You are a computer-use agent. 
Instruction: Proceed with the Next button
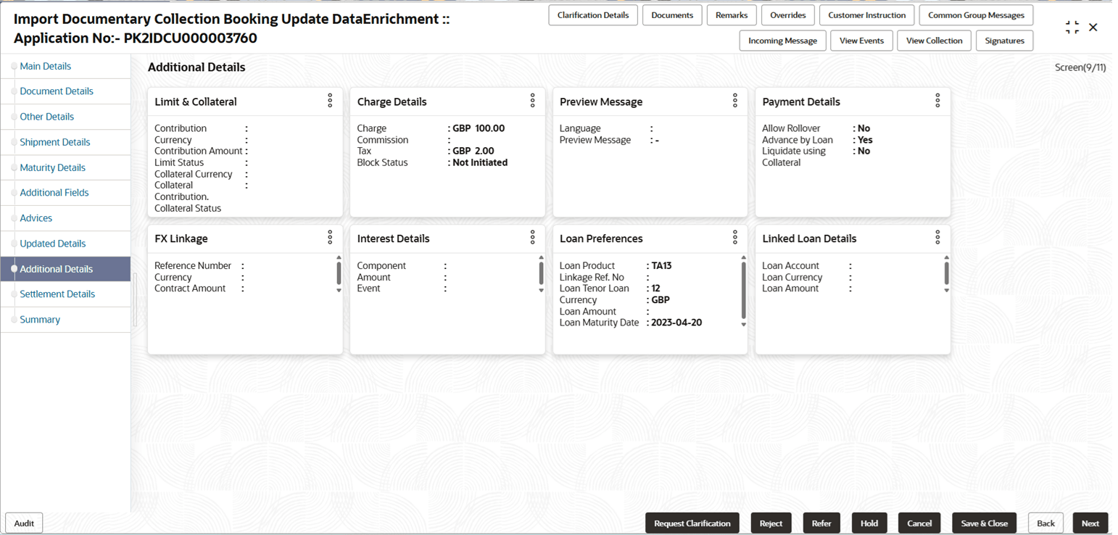(x=1090, y=523)
